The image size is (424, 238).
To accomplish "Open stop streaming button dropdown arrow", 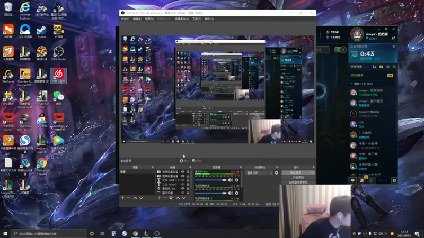I will pos(312,173).
